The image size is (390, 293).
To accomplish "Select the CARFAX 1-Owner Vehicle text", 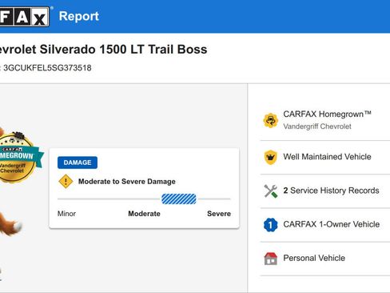I will tap(332, 224).
